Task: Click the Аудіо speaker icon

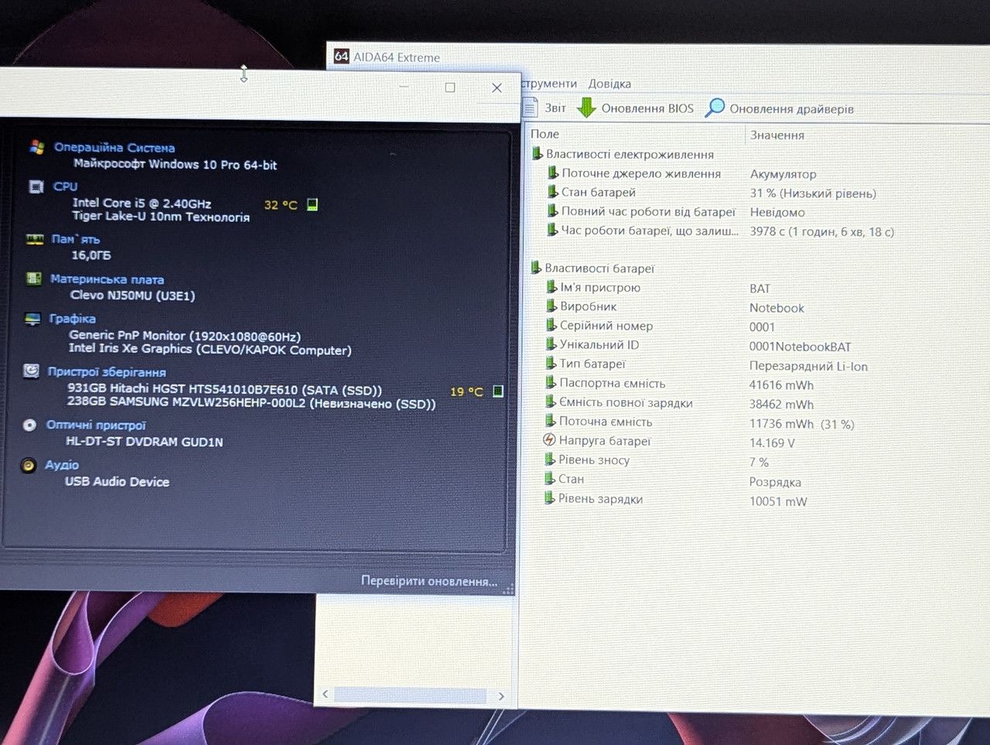Action: click(29, 465)
